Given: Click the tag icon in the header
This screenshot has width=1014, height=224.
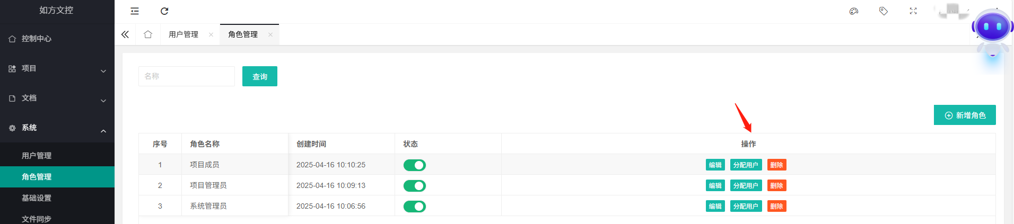Looking at the screenshot, I should (x=884, y=11).
